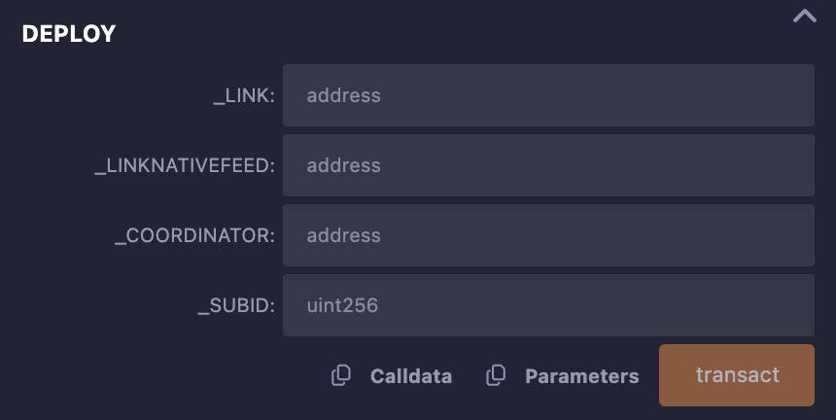
Task: Click the _LINK: parameter label
Action: 244,96
